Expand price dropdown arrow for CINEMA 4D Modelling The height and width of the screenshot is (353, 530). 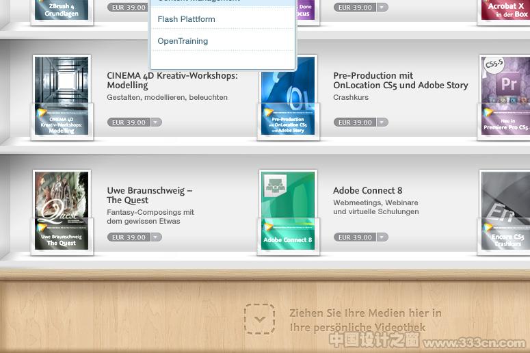(156, 122)
